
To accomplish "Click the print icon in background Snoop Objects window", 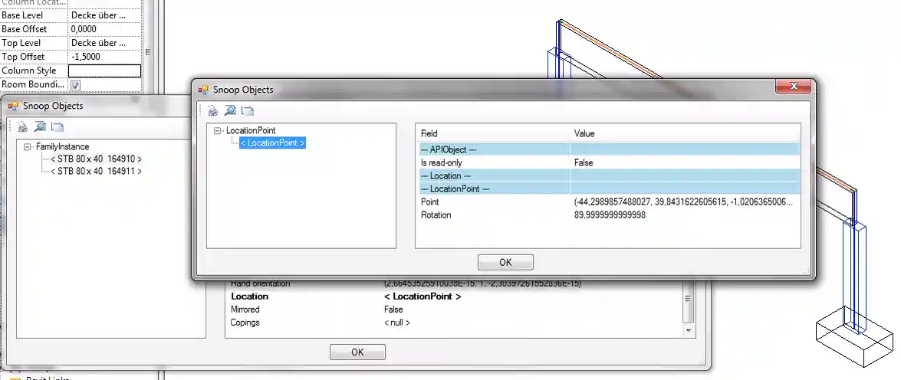I will [23, 127].
